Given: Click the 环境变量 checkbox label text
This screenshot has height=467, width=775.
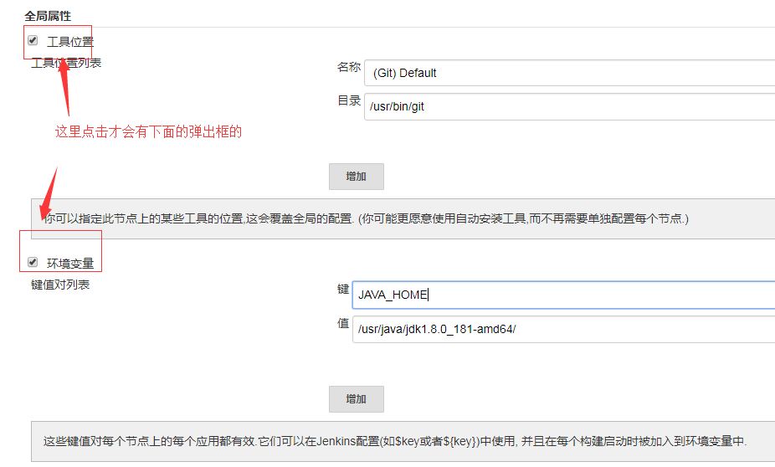Looking at the screenshot, I should coord(70,264).
